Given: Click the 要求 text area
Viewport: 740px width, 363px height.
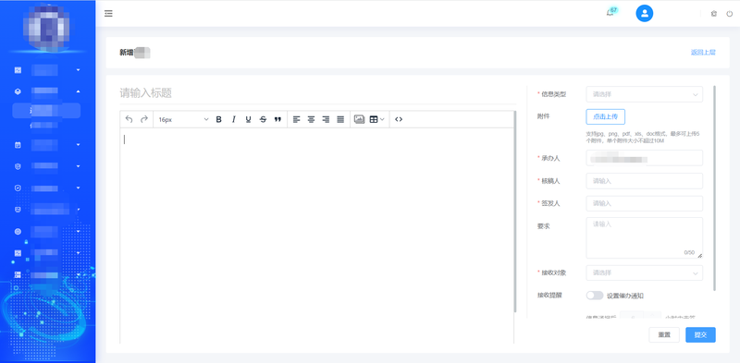Looking at the screenshot, I should (x=644, y=237).
